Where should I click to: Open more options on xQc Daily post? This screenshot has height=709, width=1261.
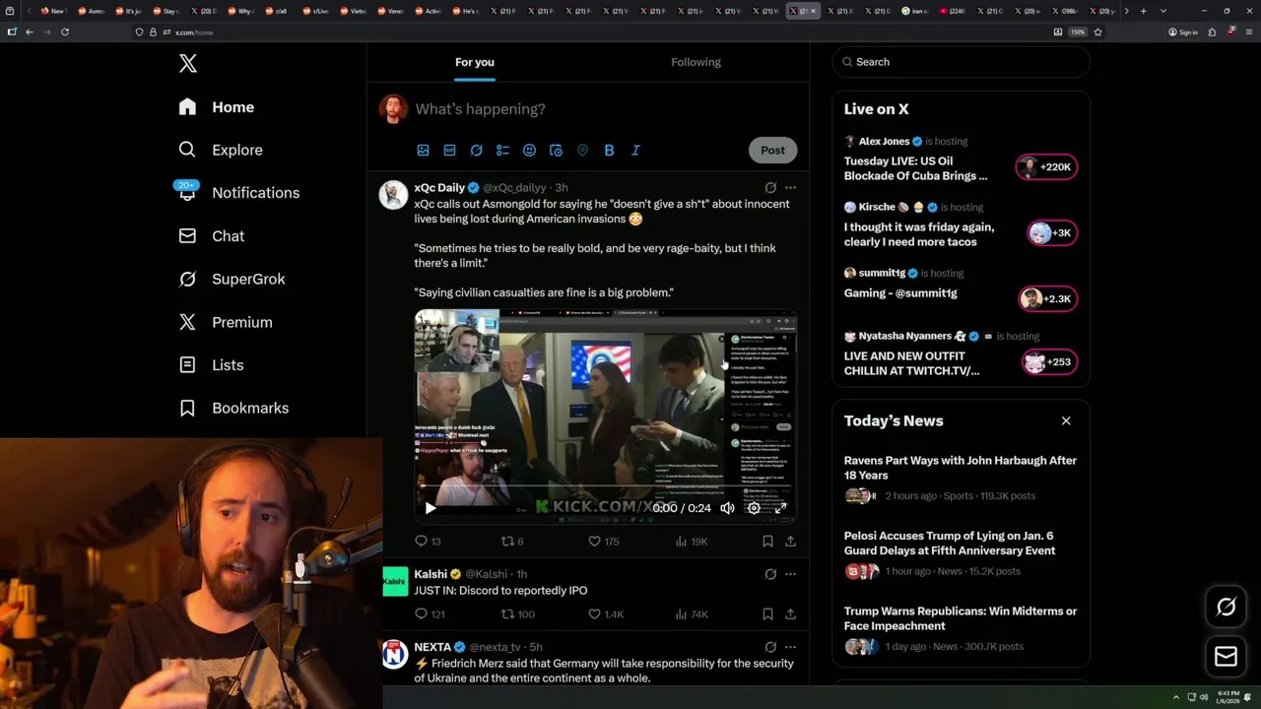coord(790,187)
